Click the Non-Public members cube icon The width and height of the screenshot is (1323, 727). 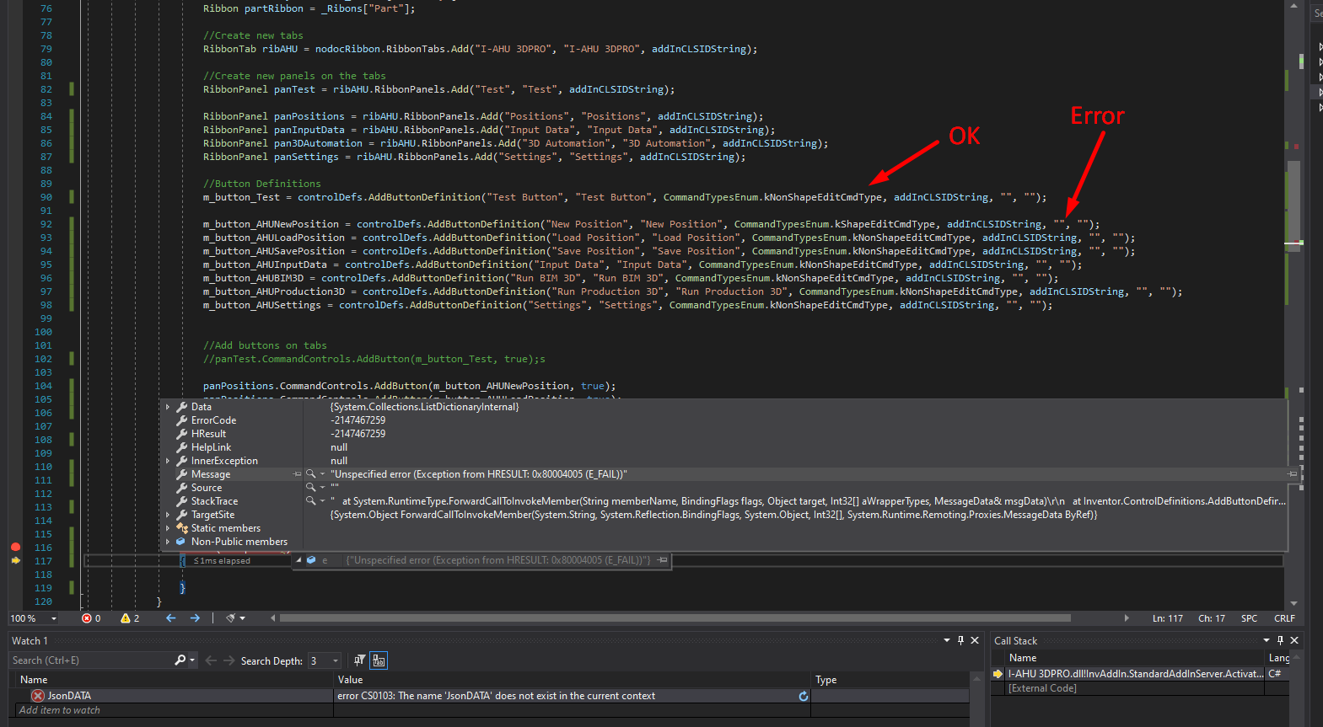pyautogui.click(x=180, y=542)
